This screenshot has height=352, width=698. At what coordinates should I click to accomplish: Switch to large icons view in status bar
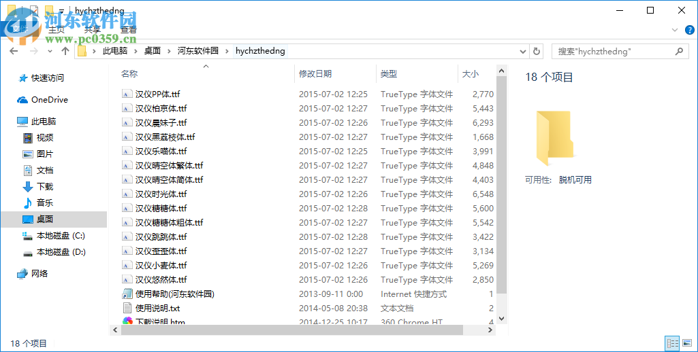coord(687,343)
